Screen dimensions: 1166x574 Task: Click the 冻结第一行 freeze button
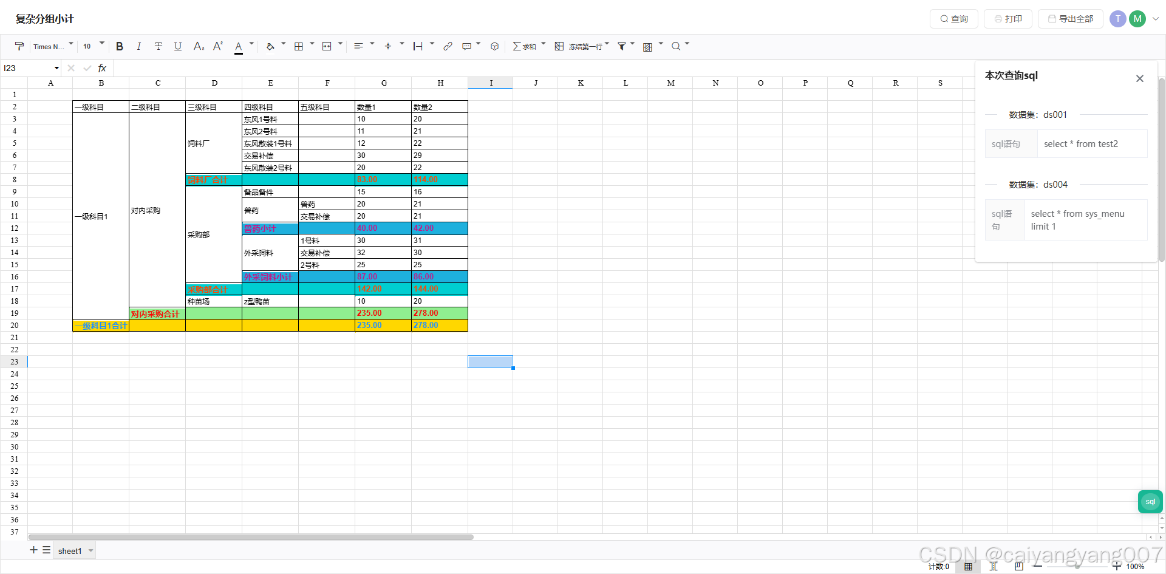pyautogui.click(x=578, y=46)
